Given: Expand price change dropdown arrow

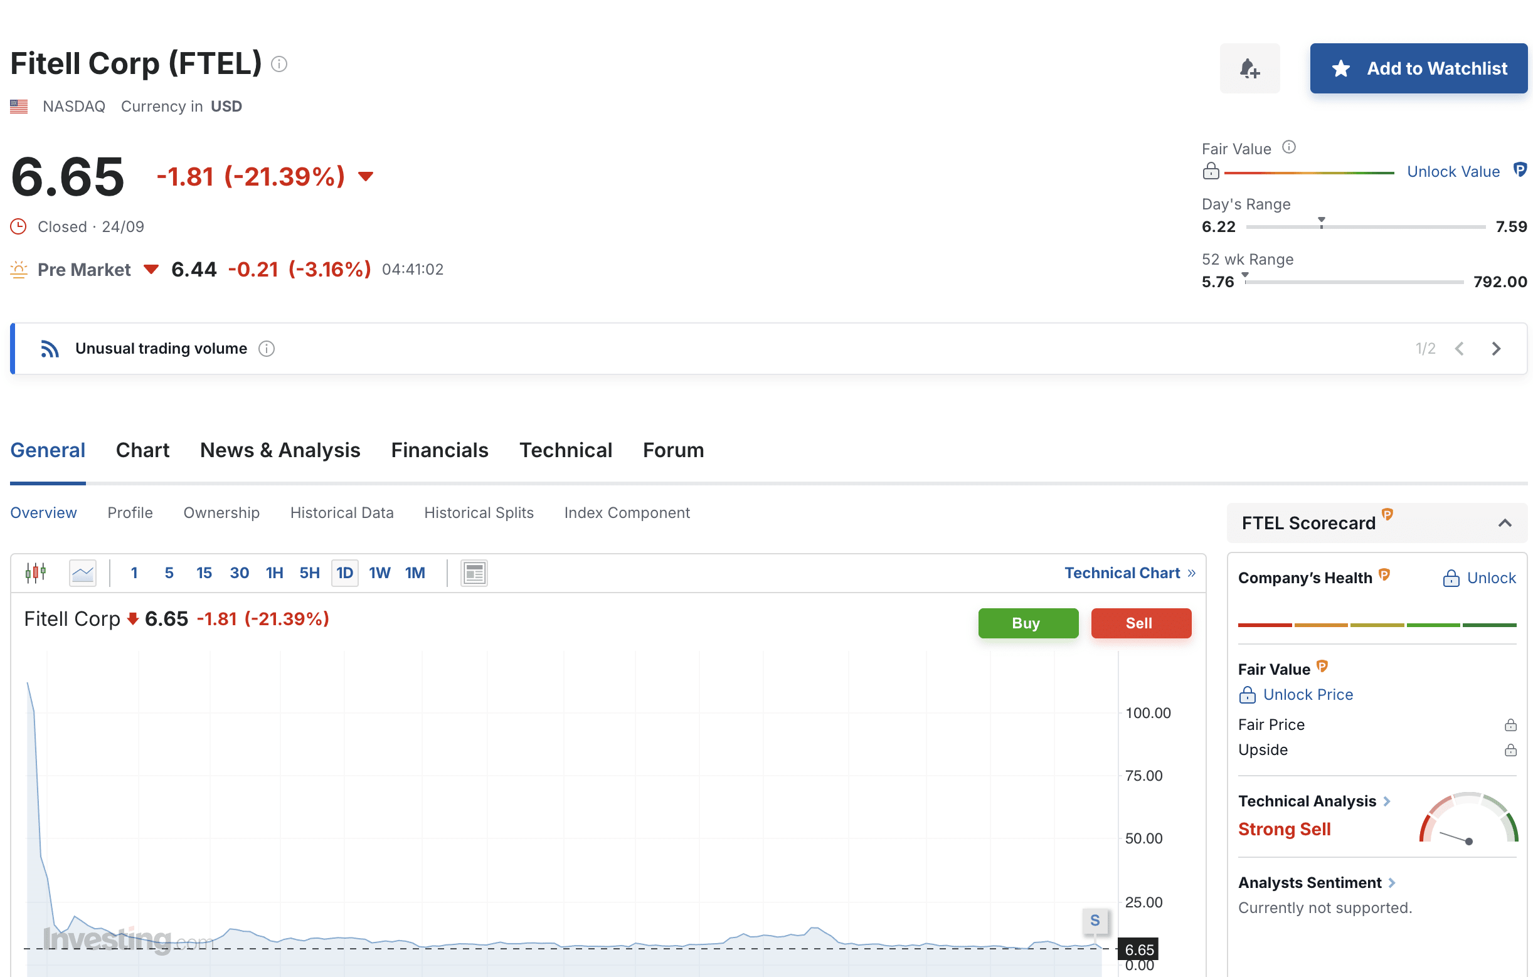Looking at the screenshot, I should tap(366, 177).
